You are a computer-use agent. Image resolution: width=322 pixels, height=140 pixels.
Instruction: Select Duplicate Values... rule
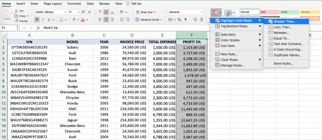[x=286, y=55]
